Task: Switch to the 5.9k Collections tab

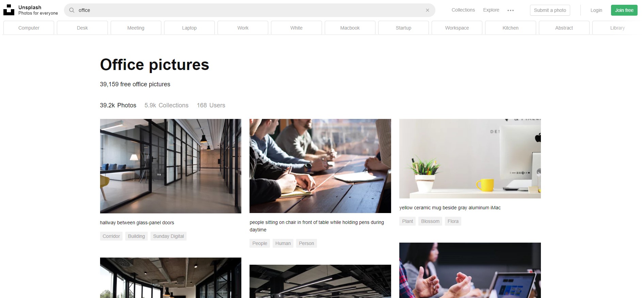Action: pyautogui.click(x=166, y=105)
